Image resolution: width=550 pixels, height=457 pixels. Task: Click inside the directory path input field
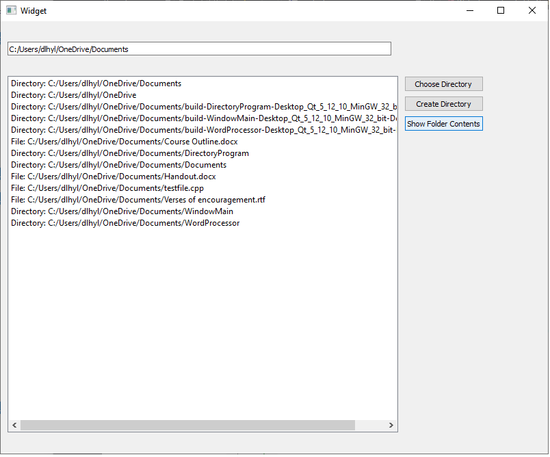[198, 49]
